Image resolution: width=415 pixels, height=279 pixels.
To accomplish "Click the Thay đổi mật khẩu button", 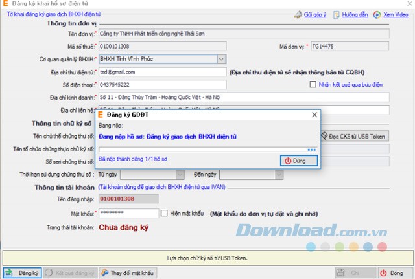I will [127, 273].
